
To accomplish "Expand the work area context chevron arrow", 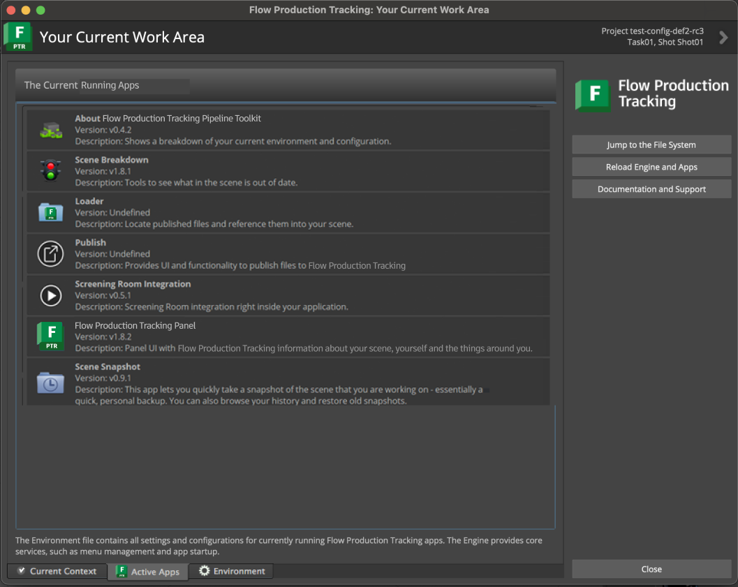I will click(x=723, y=37).
